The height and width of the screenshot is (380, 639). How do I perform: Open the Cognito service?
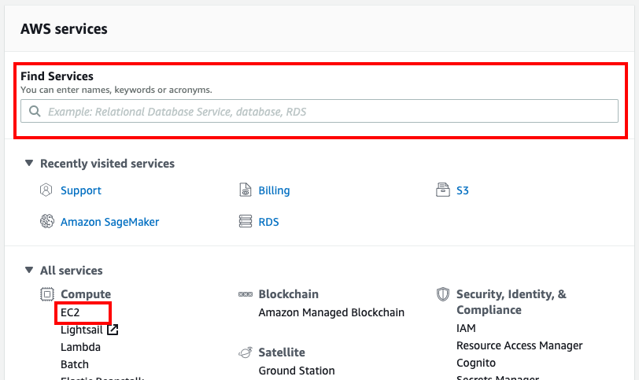(476, 363)
